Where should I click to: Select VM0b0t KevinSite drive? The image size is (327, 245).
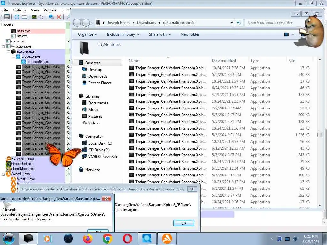coord(103,156)
